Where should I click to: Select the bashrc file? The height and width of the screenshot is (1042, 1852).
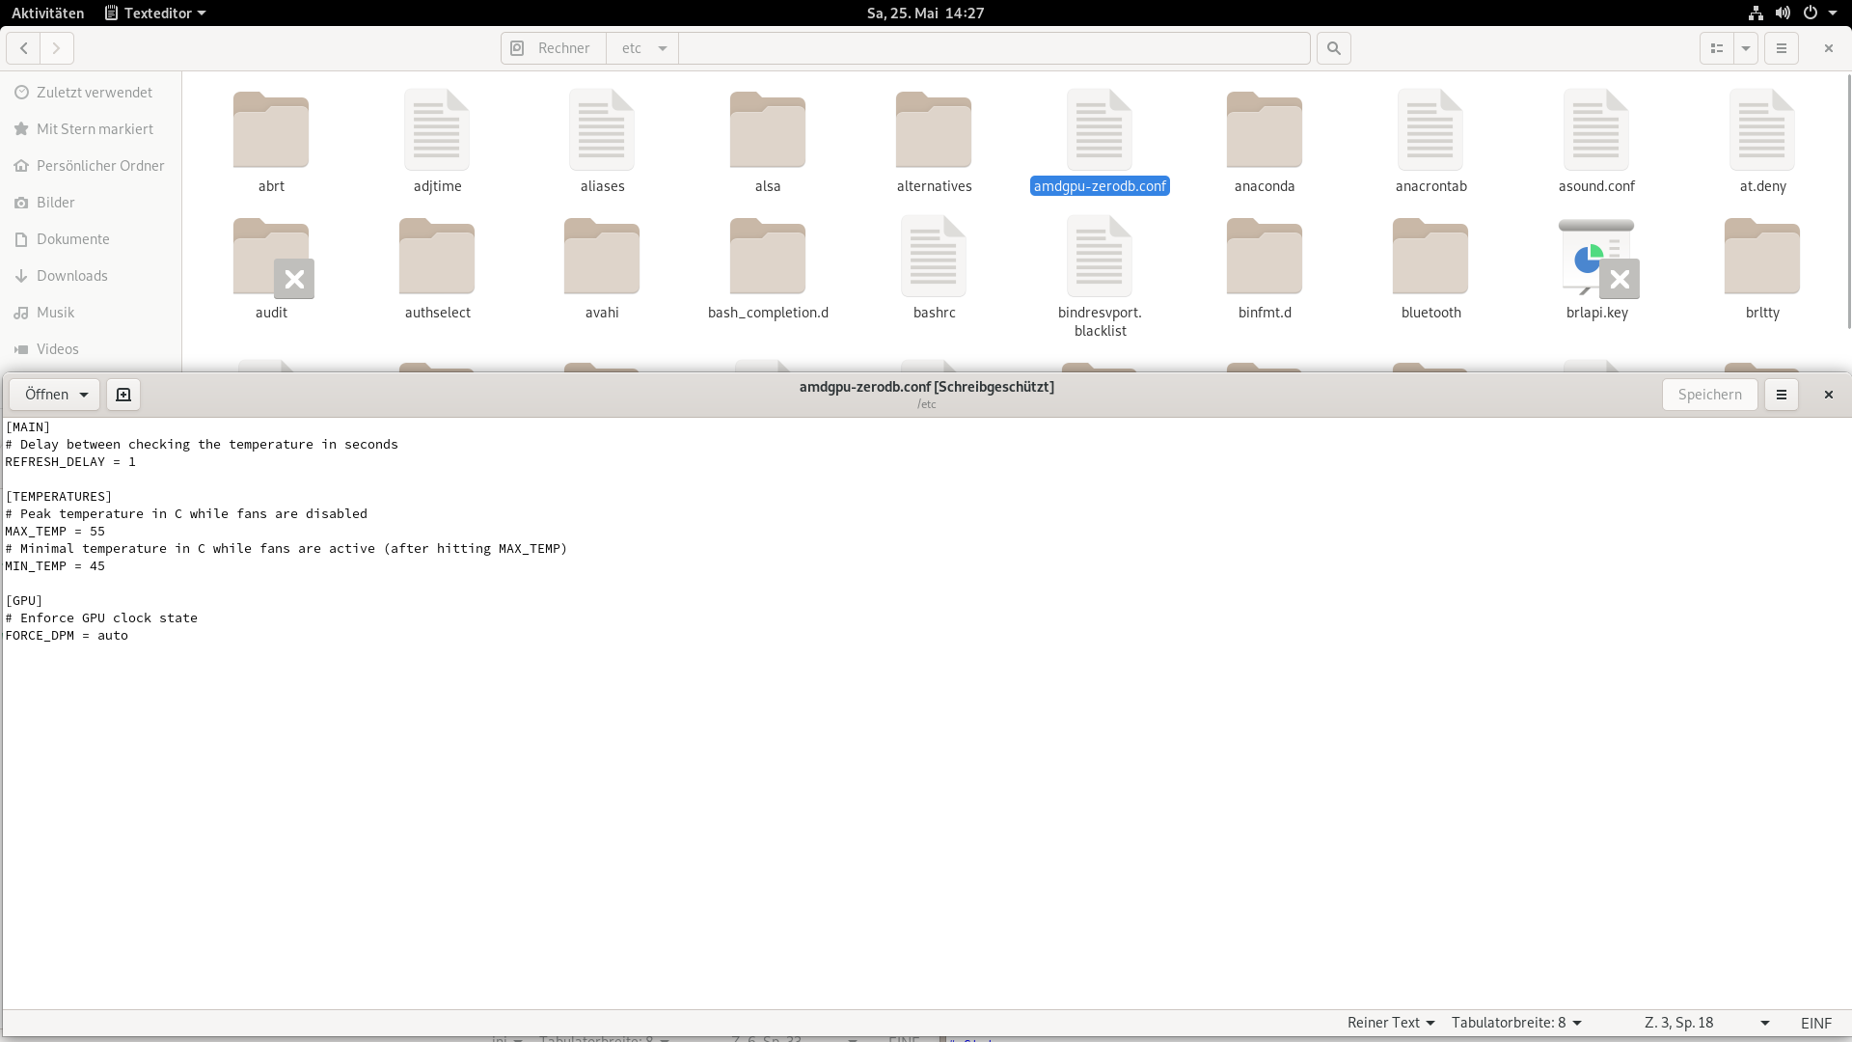(934, 259)
